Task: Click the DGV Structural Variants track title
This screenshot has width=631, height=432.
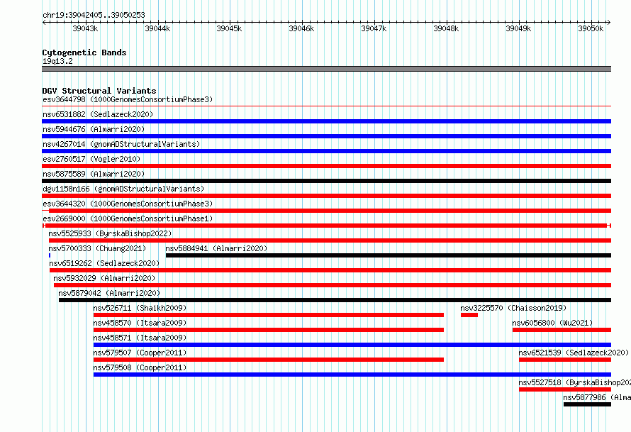Action: tap(99, 91)
